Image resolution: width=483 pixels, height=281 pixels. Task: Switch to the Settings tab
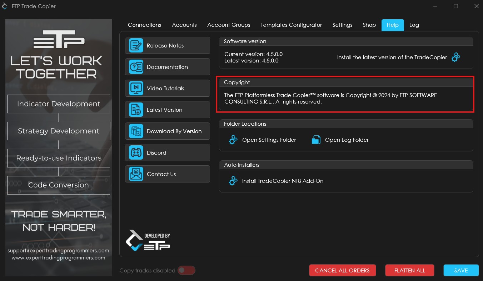pos(342,25)
